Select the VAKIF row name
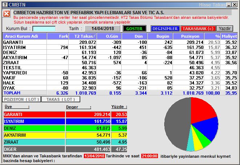The height and width of the screenshot is (165, 240). click(x=9, y=78)
